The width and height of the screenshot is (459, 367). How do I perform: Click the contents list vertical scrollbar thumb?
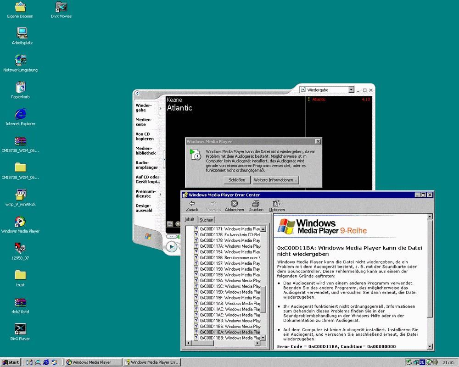(x=263, y=299)
